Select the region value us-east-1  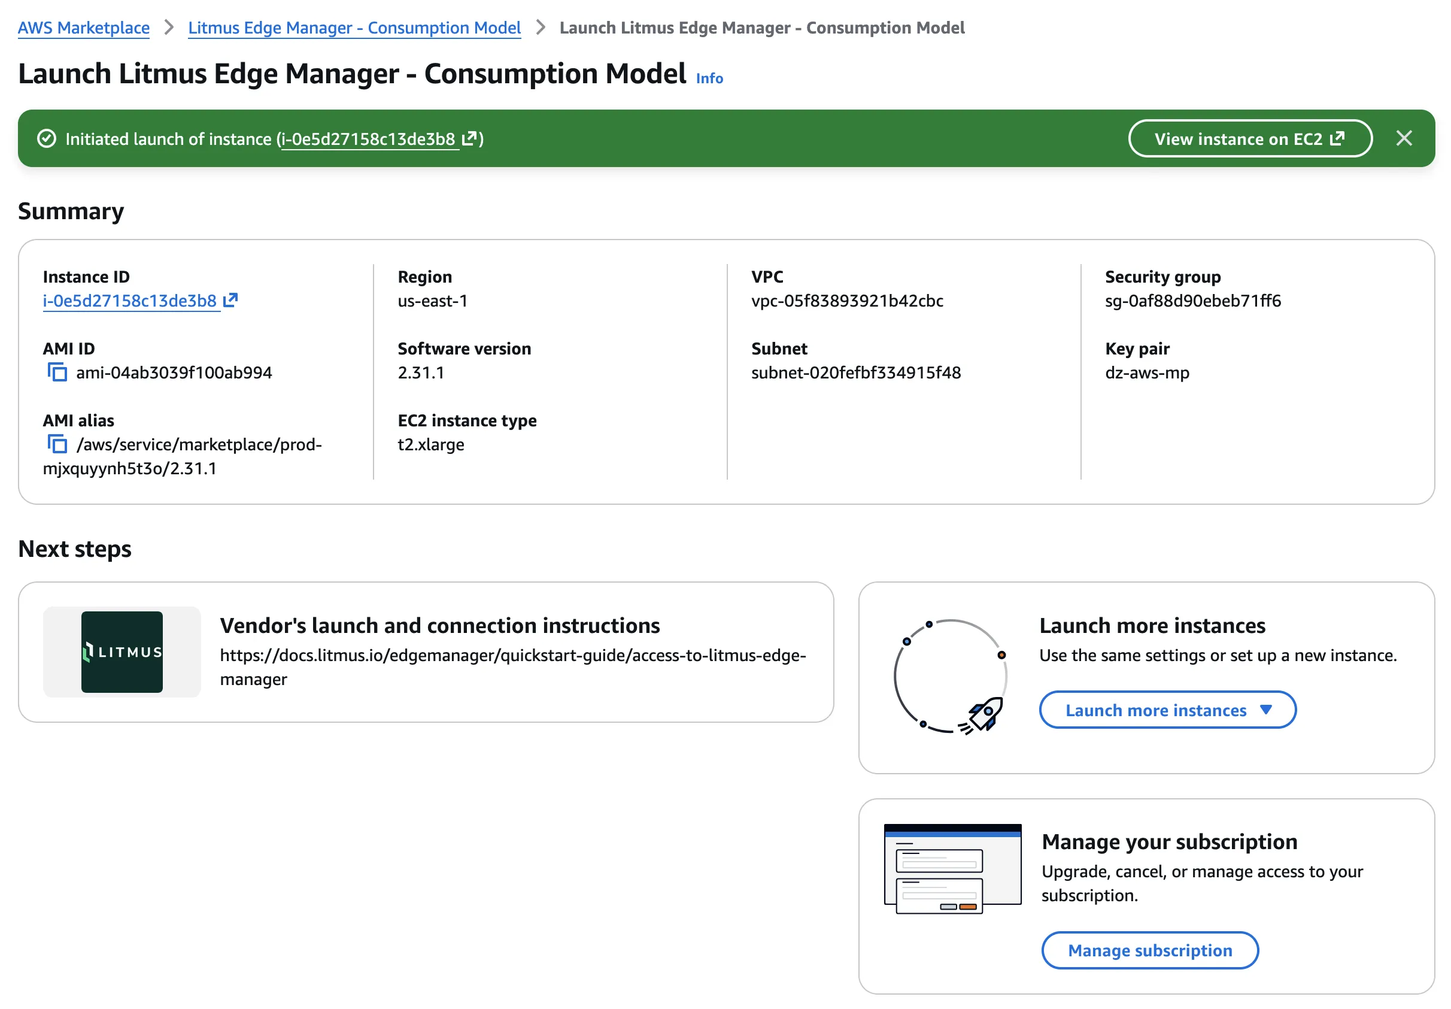(x=432, y=301)
